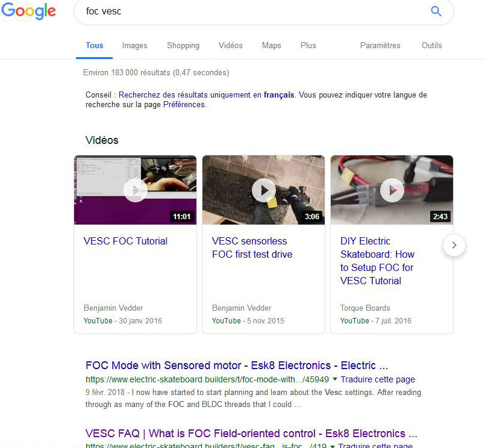Expand dropdown arrow beside foc-mode-with URL
The image size is (485, 448).
pos(334,379)
